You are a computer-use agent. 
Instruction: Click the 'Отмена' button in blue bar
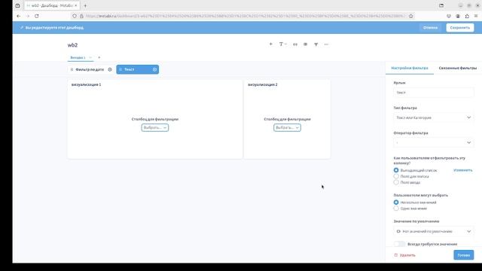(x=430, y=28)
